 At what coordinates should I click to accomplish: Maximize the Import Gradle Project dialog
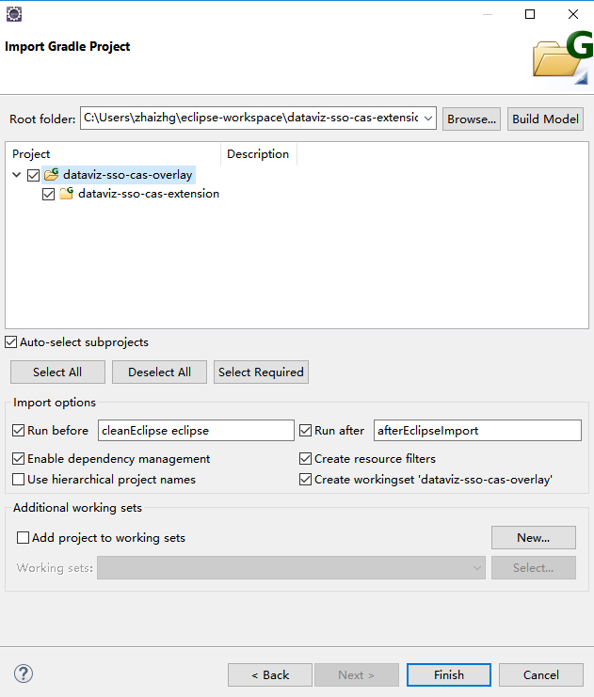(x=529, y=14)
